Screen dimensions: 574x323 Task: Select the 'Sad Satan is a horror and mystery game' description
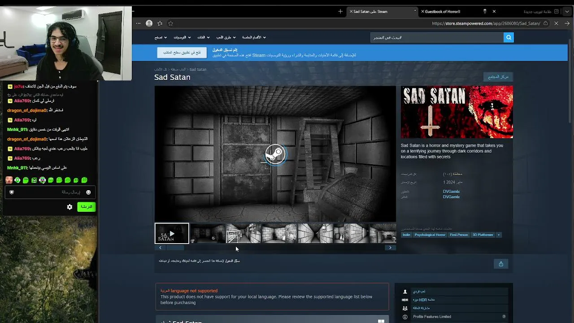pos(452,151)
